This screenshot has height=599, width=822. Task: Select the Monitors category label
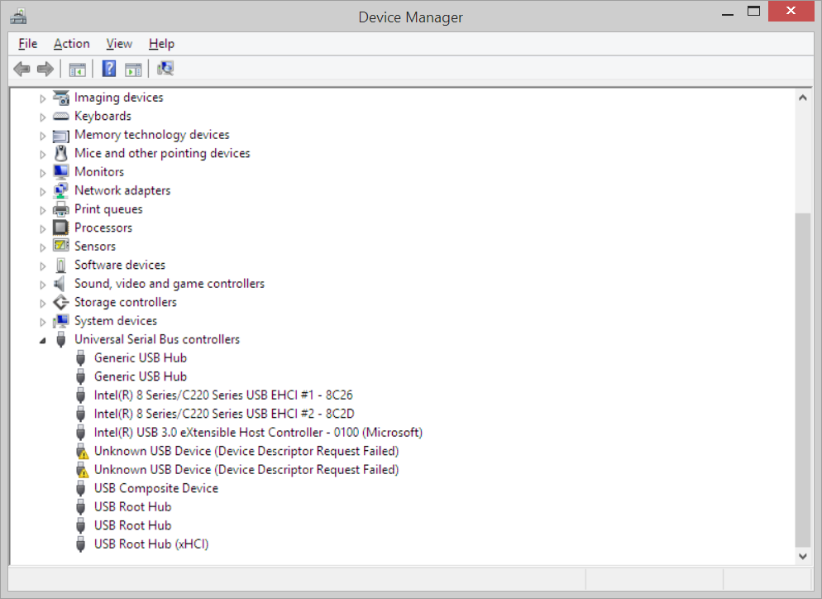click(99, 172)
